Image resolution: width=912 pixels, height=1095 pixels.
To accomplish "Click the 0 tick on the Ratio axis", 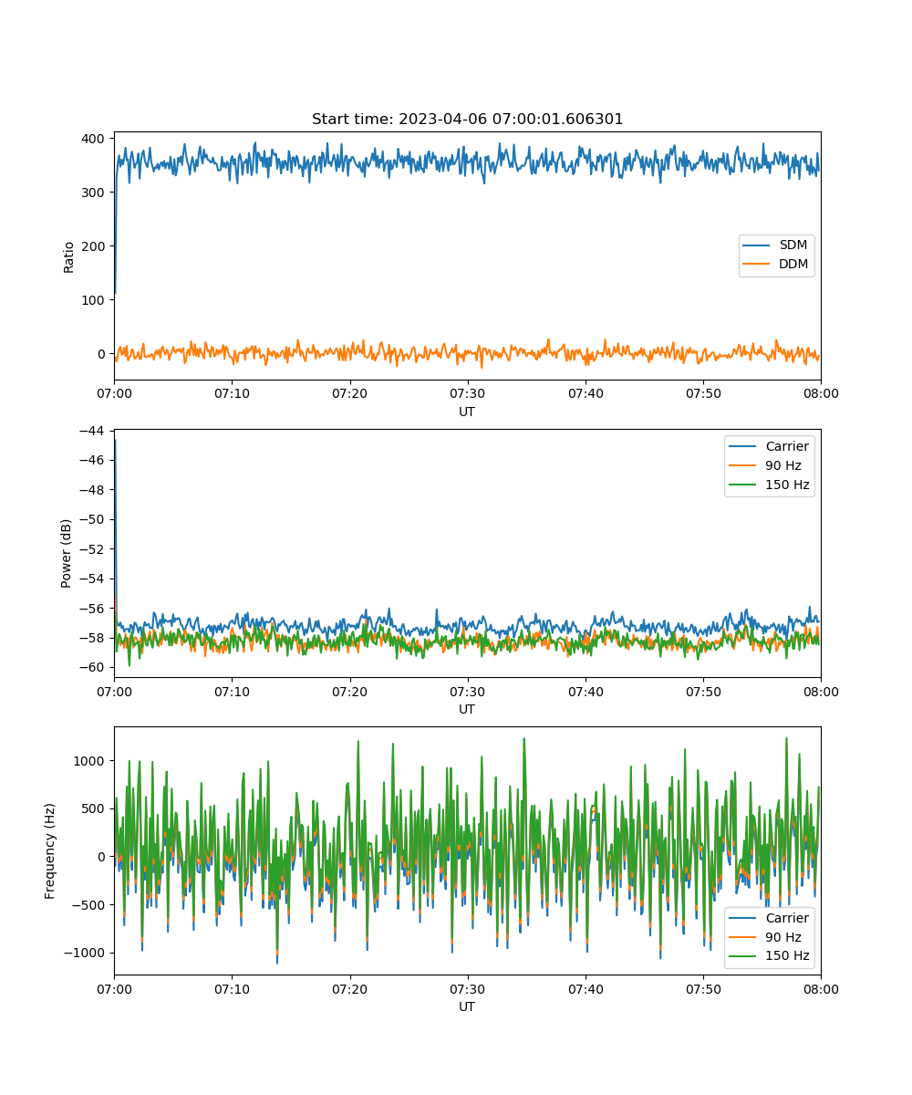I will [x=103, y=354].
